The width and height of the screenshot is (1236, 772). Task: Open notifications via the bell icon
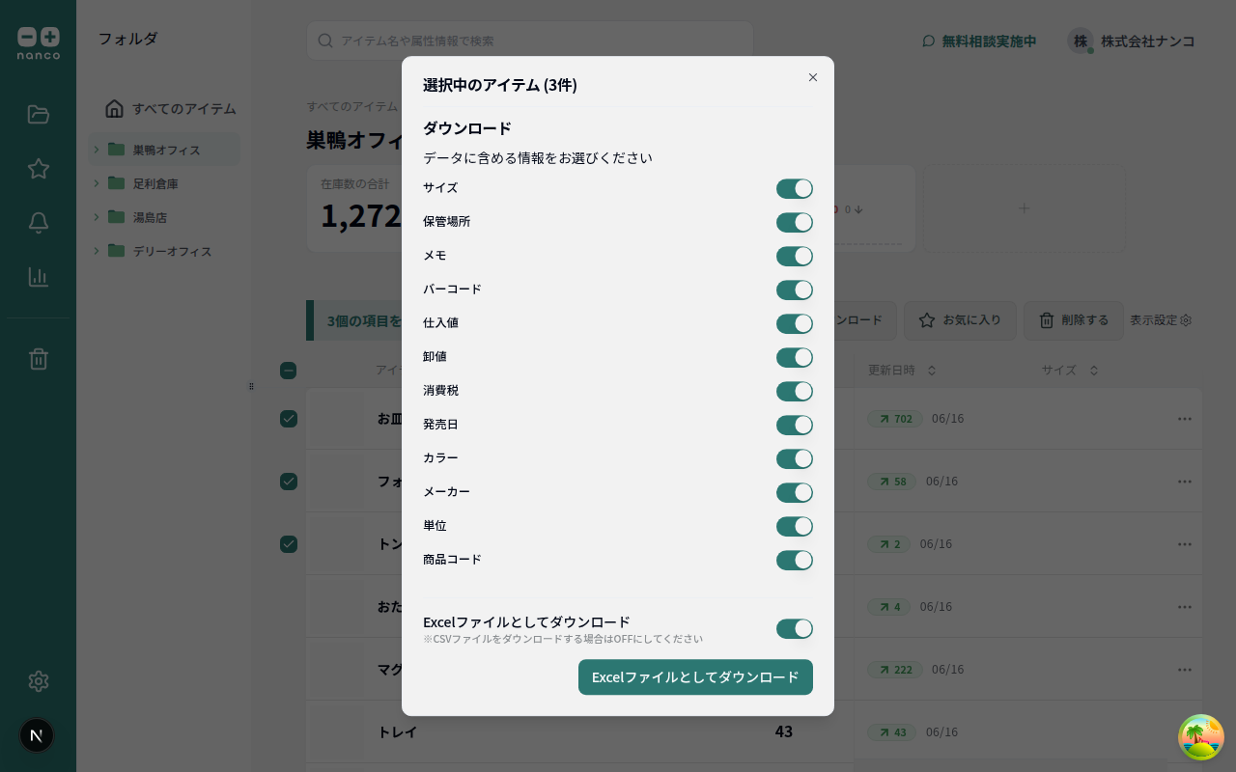[38, 222]
